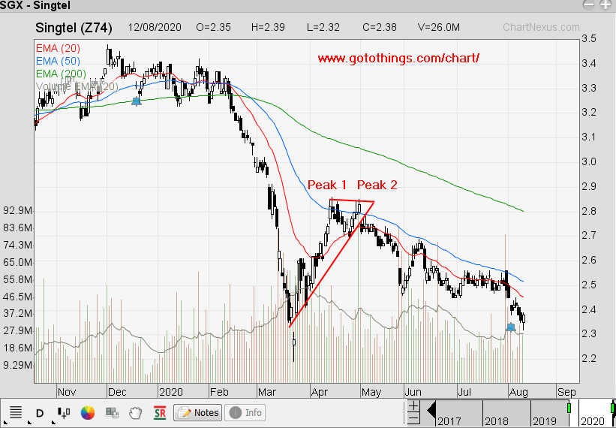Screen dimensions: 616x428
Task: Click the www.gotothings.com/chart/ text note
Action: coord(398,59)
